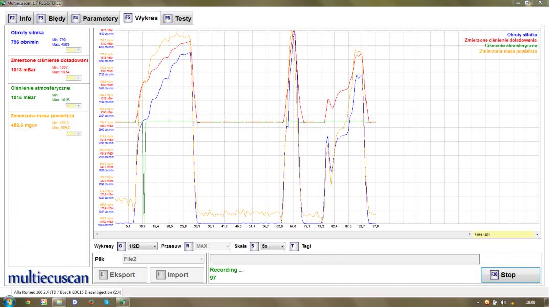Click the graph's horizontal scrollbar

281,234
